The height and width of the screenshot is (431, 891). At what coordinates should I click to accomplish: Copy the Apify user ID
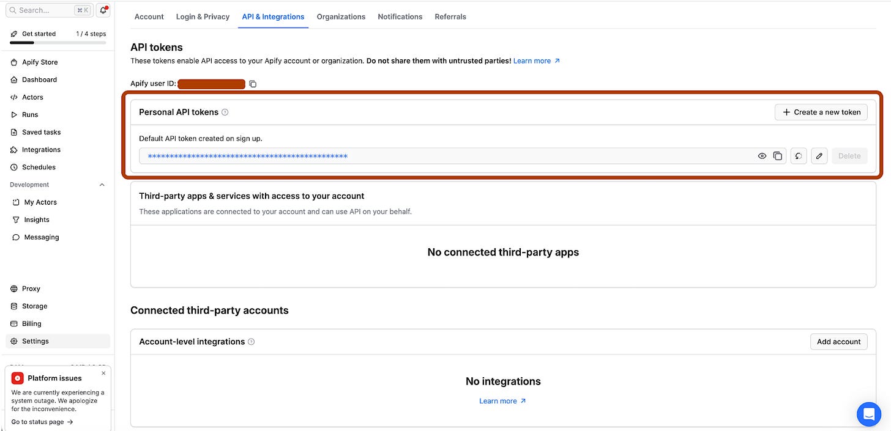point(253,84)
